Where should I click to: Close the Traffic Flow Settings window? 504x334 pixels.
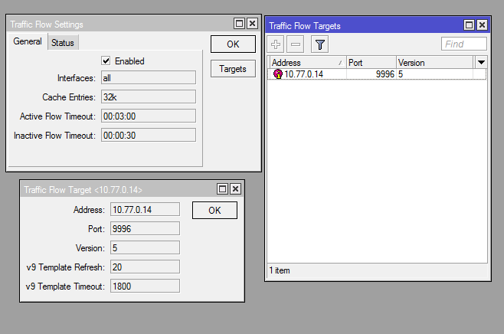point(253,24)
